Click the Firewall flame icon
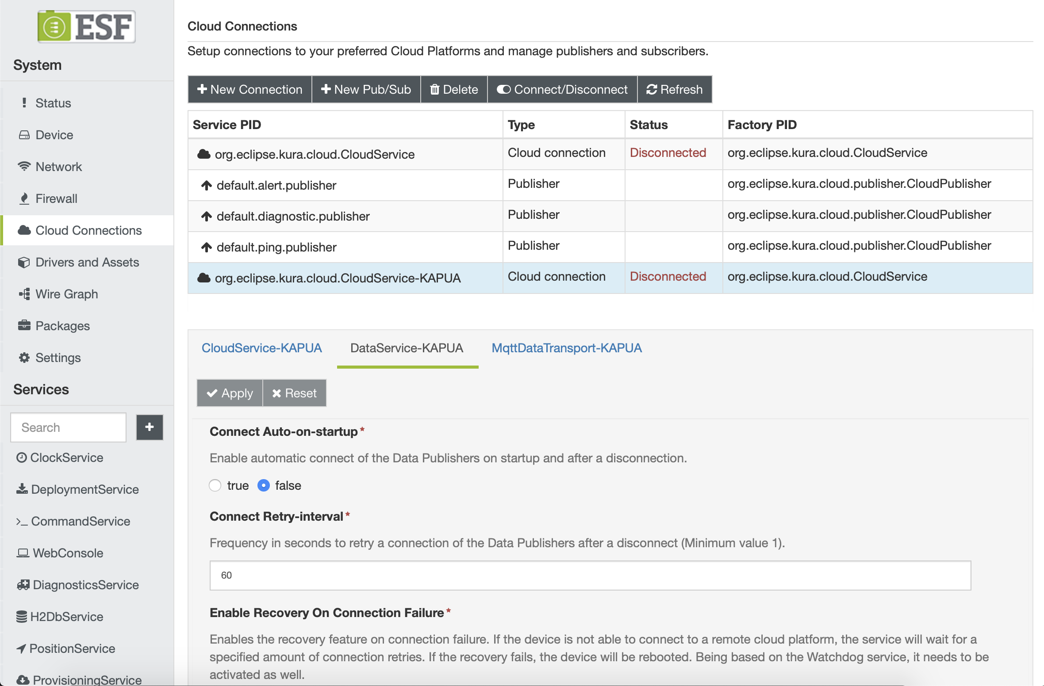Screen dimensions: 1044x686 (x=24, y=198)
